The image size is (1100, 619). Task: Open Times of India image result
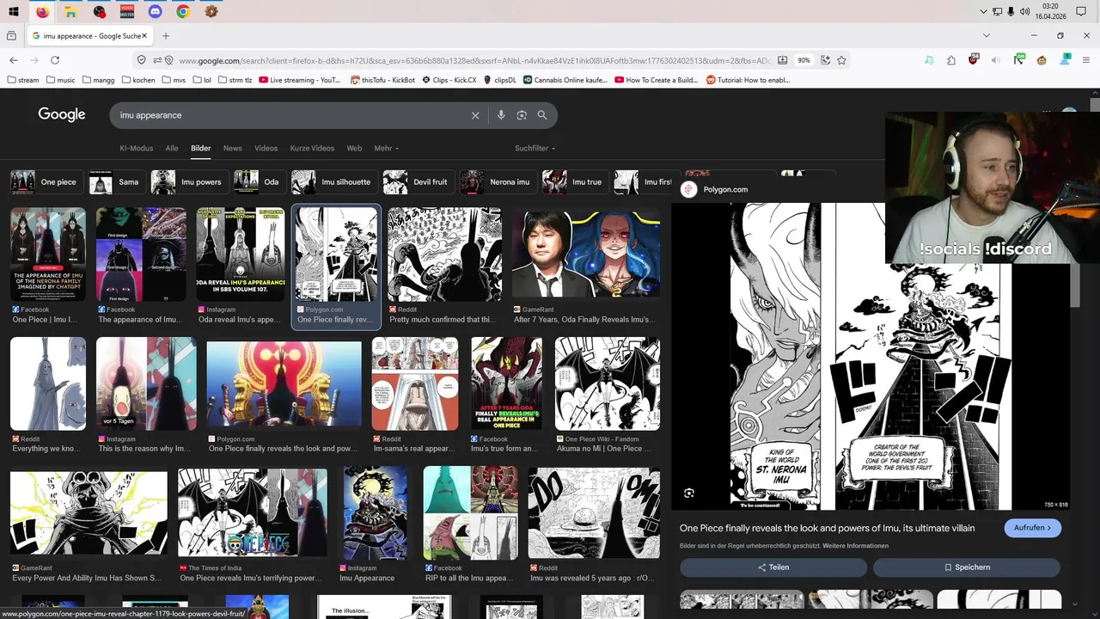pos(253,513)
